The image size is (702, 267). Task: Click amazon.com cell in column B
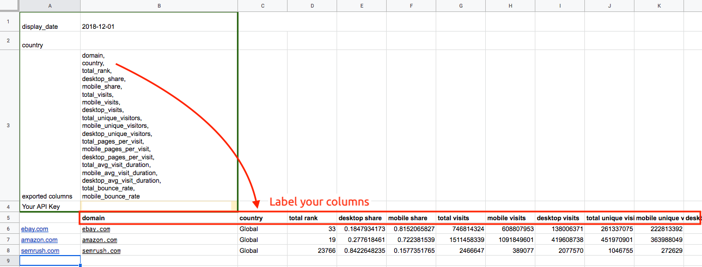159,240
